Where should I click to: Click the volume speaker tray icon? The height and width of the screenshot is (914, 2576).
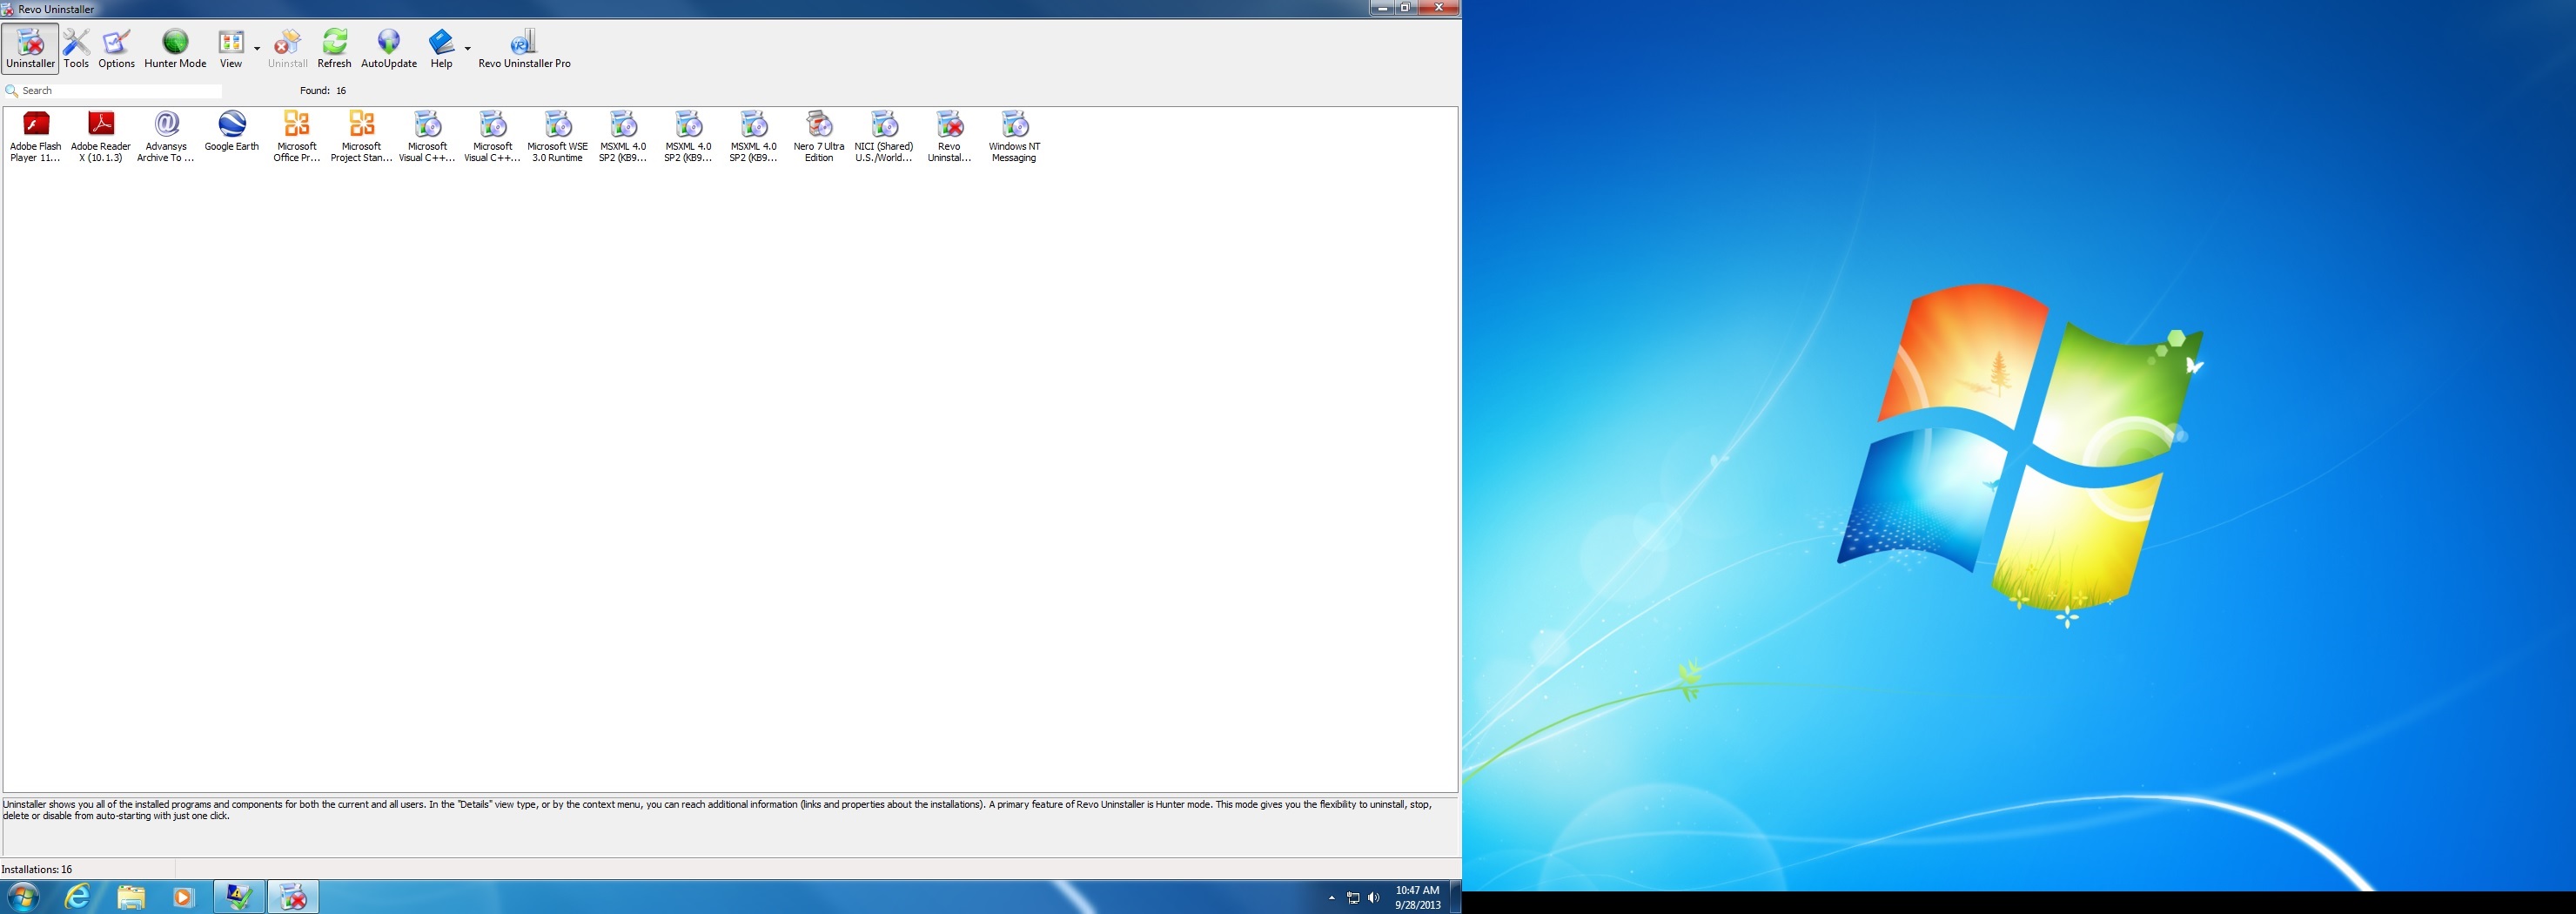click(x=1374, y=898)
